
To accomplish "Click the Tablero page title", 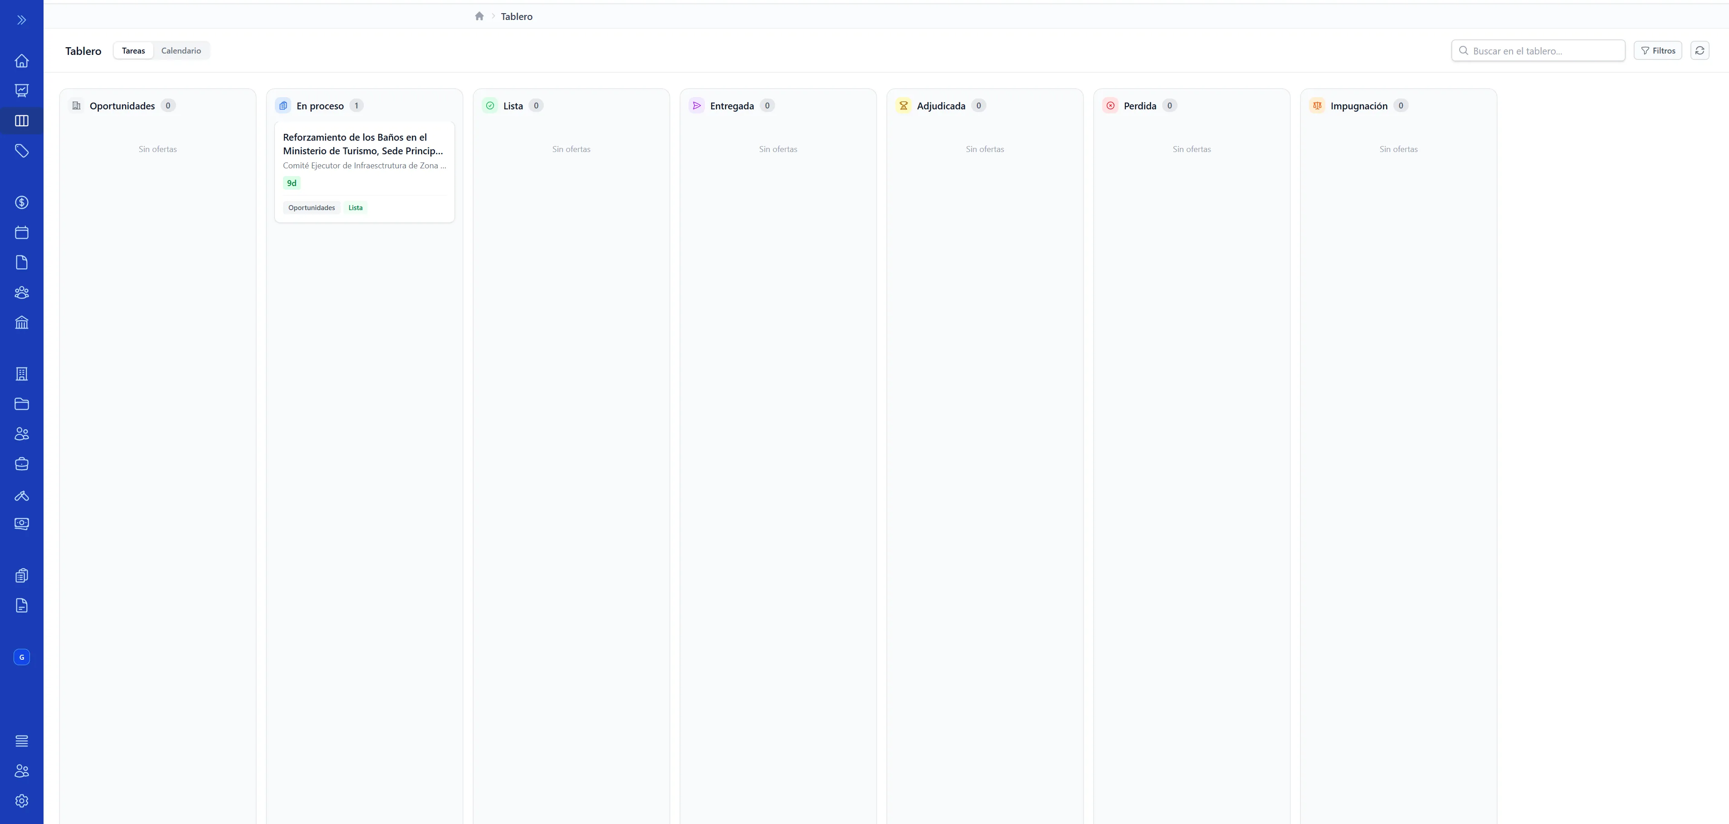I will click(x=83, y=51).
